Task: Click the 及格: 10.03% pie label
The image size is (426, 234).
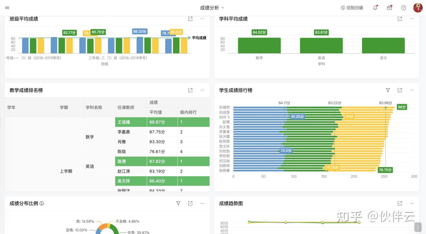Action: tap(77, 230)
